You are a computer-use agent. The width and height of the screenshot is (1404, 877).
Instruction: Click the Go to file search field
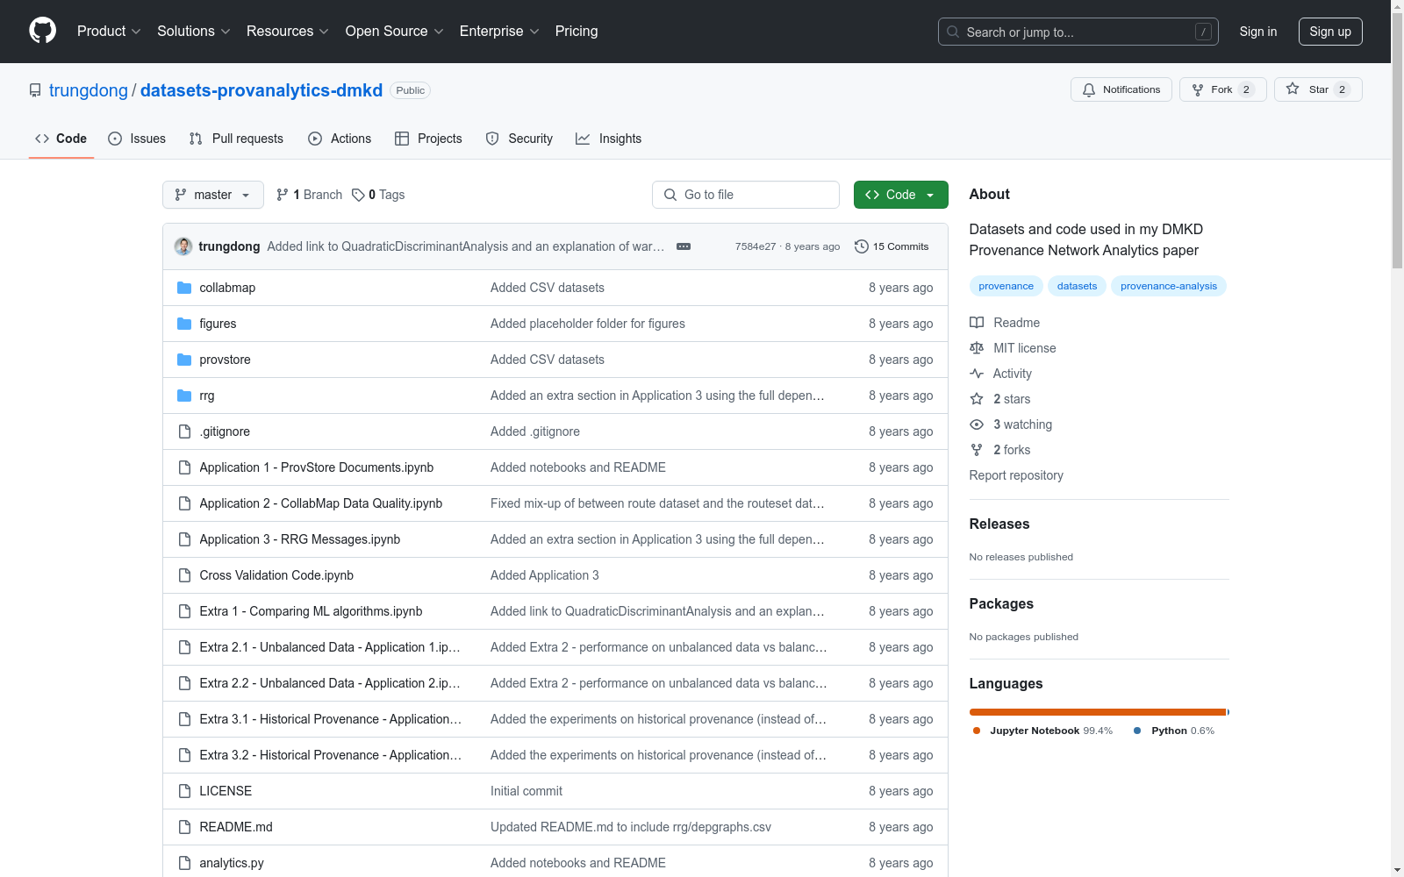(746, 195)
